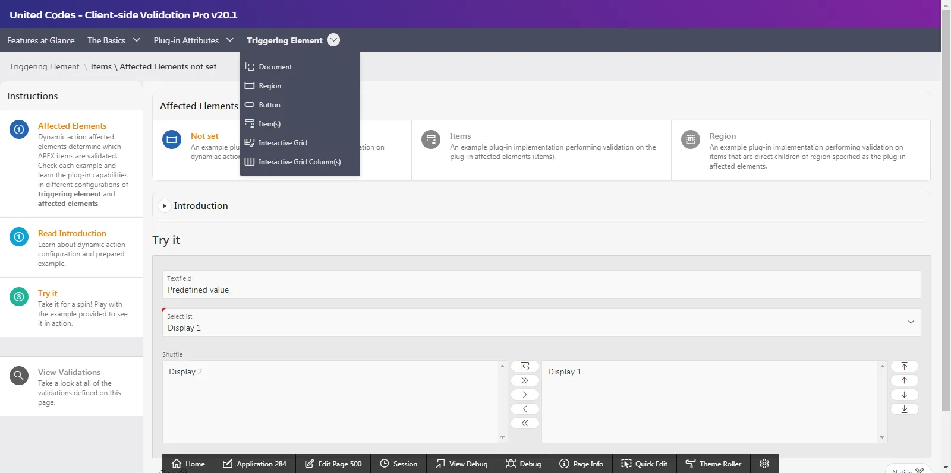Choose Document in Triggering Element menu
The height and width of the screenshot is (473, 951).
[275, 67]
